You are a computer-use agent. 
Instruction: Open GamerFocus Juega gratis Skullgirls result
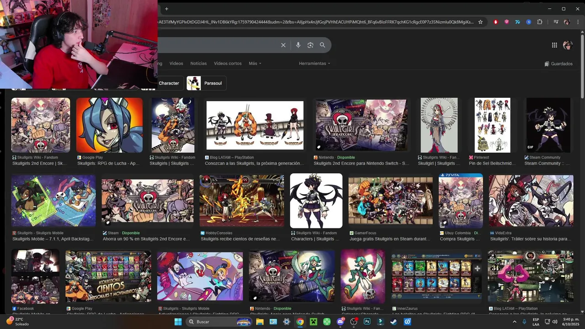click(390, 239)
